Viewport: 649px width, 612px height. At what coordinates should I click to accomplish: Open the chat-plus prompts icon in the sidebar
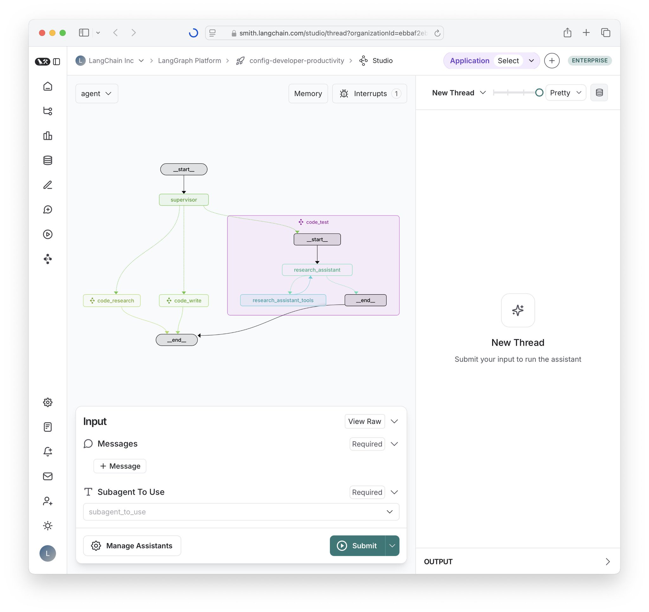click(48, 210)
